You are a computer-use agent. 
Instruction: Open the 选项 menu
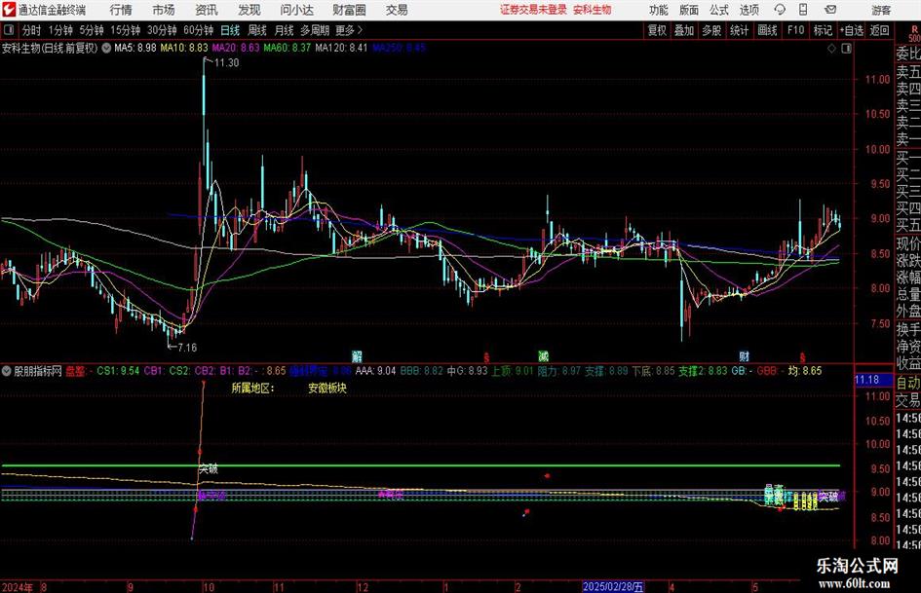748,10
